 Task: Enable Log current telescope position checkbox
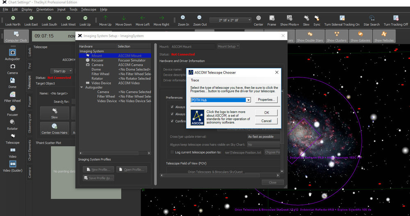pos(172,152)
